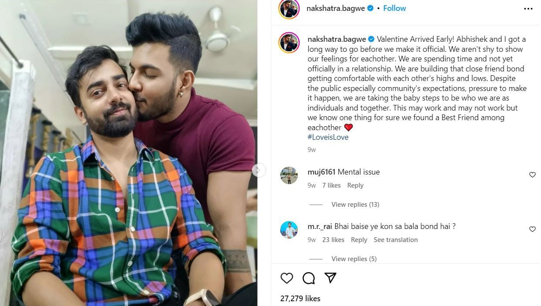541x306 pixels.
Task: Open the three-dot more options menu
Action: coord(528,9)
